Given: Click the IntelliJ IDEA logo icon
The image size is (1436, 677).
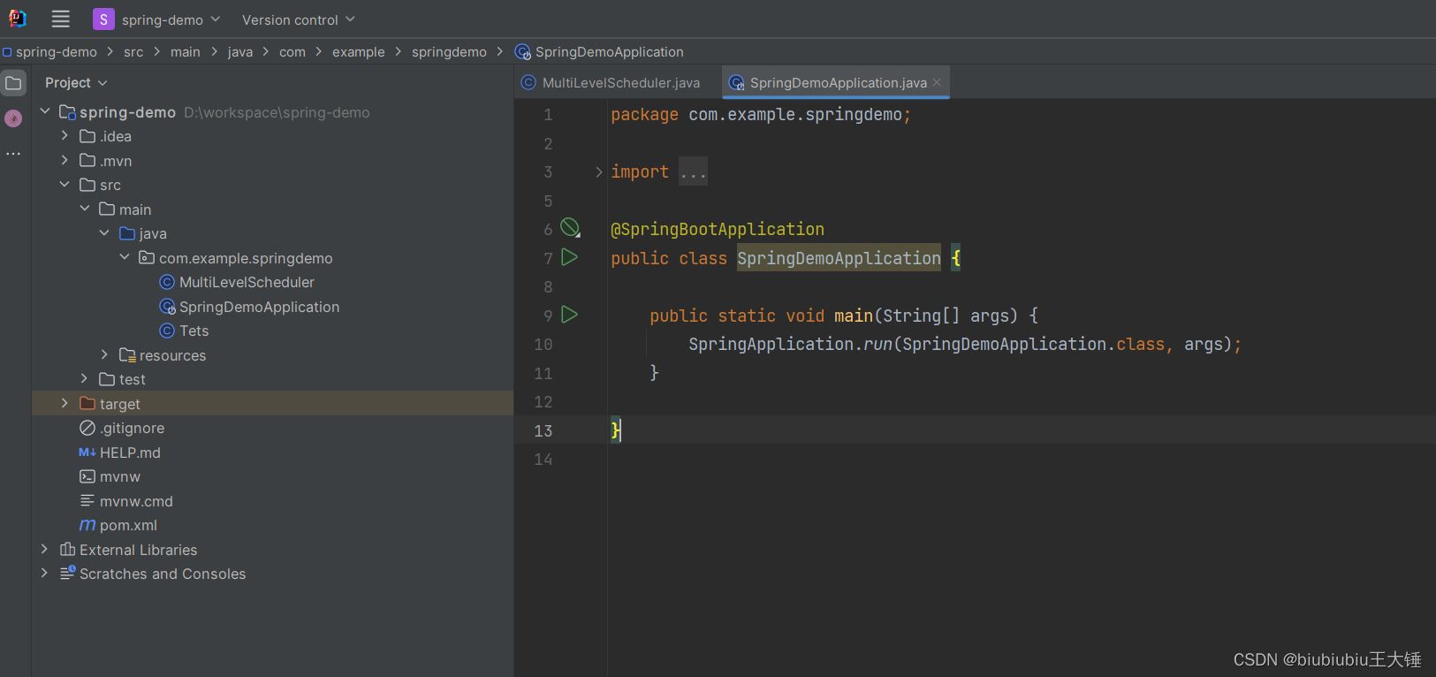Looking at the screenshot, I should point(18,19).
